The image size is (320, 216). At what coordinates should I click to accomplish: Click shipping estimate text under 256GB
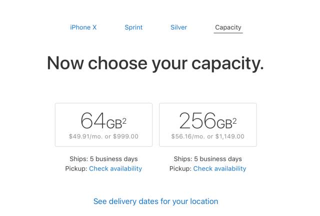point(207,159)
